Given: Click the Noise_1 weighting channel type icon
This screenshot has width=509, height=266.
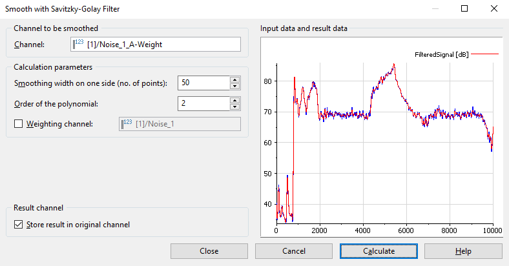Looking at the screenshot, I should [x=127, y=123].
